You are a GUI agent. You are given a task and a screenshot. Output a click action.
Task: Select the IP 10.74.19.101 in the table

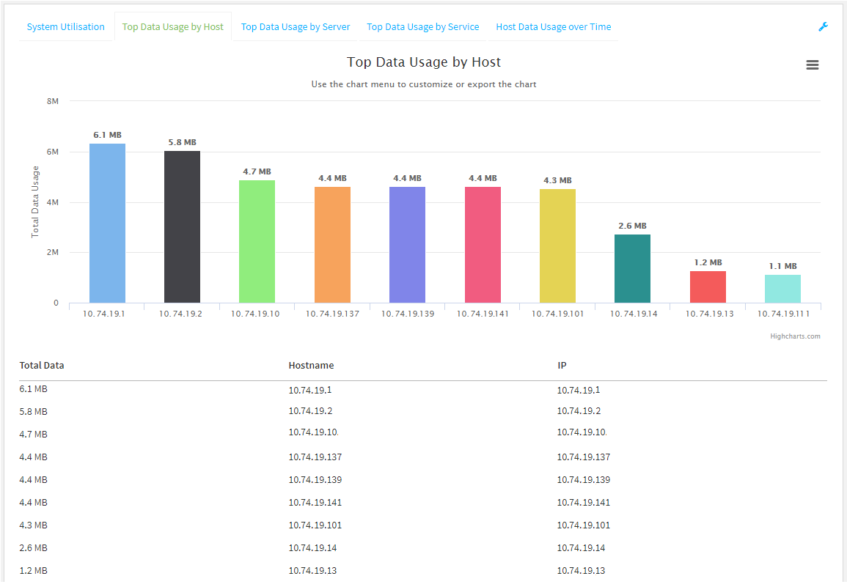point(582,525)
